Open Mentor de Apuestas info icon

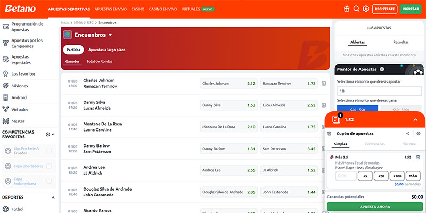click(x=382, y=69)
